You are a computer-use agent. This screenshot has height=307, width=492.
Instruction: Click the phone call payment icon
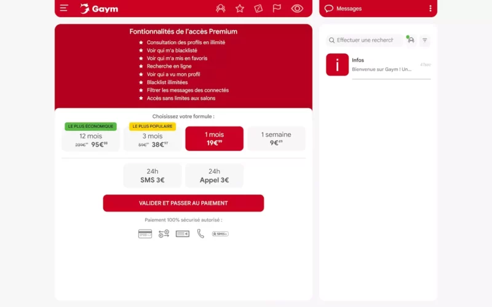200,234
